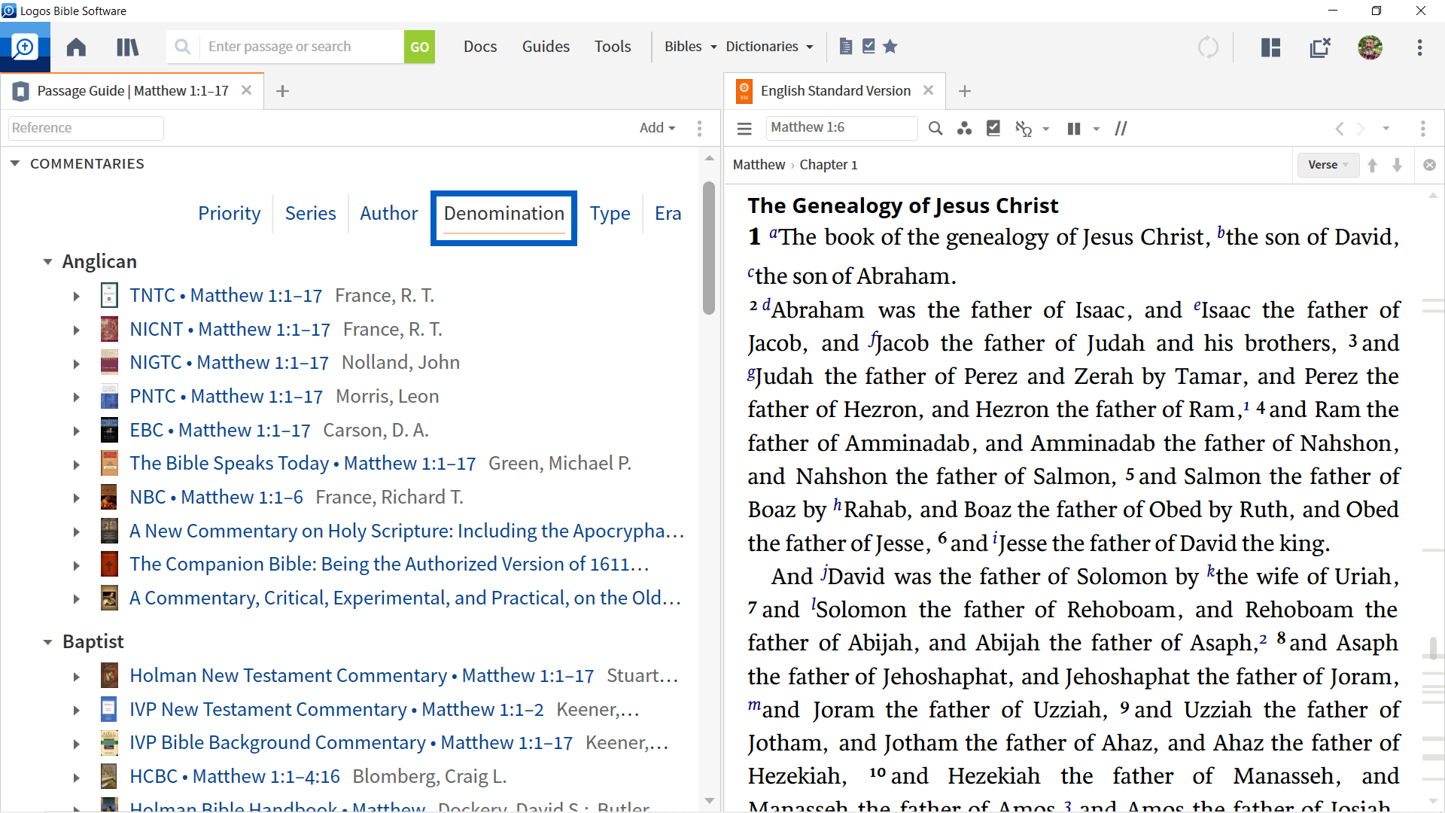Sort commentaries by Series

pos(310,214)
